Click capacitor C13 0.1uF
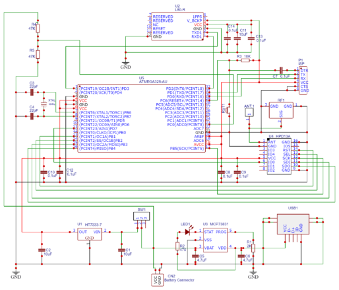 click(251, 38)
